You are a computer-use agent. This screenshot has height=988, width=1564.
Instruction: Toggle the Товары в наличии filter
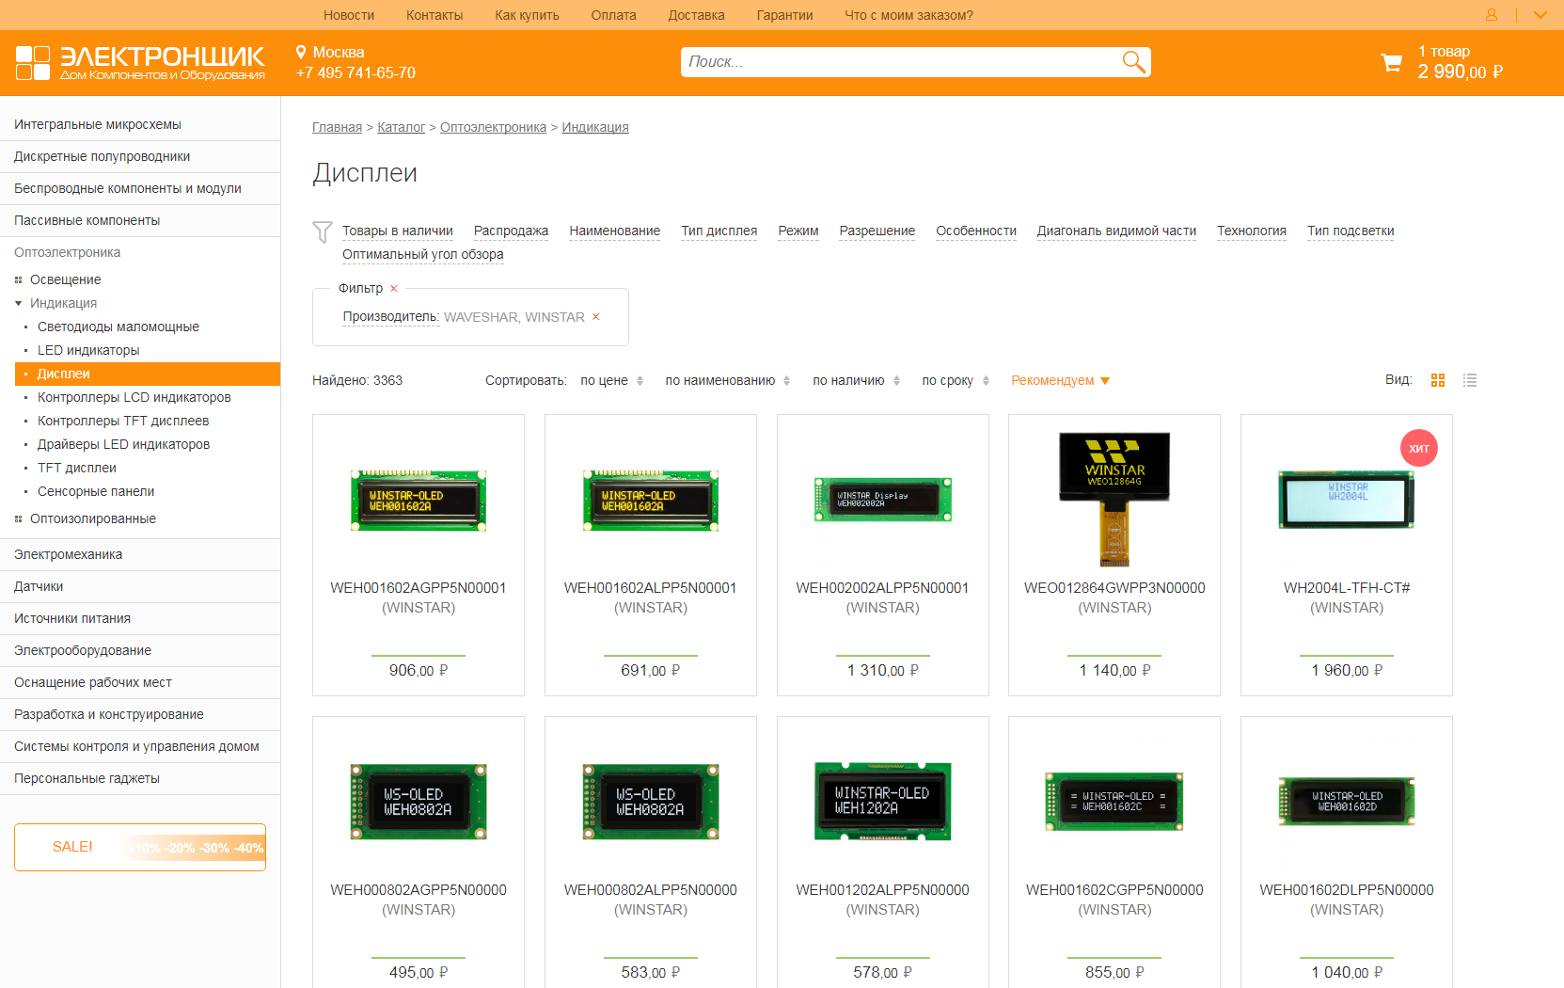click(x=398, y=231)
